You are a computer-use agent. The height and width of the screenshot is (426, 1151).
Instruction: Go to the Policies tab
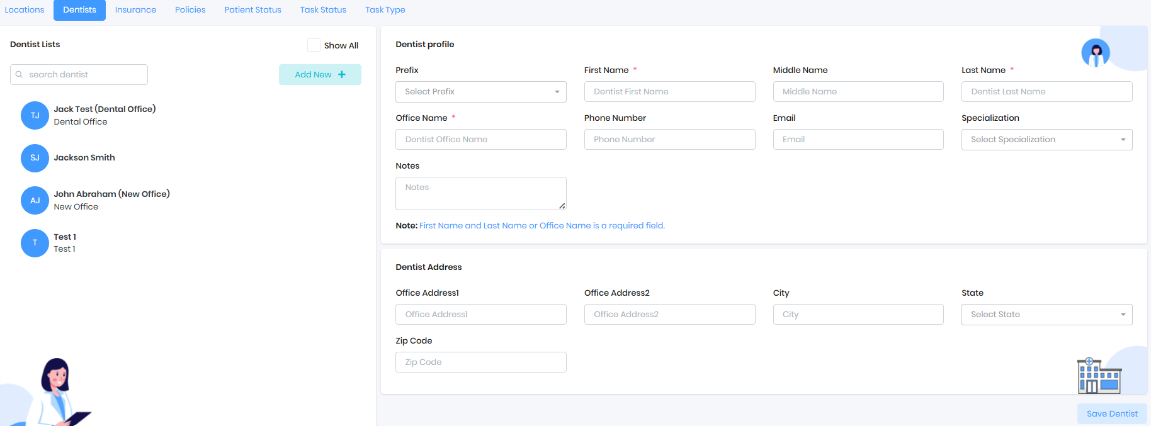[x=190, y=10]
